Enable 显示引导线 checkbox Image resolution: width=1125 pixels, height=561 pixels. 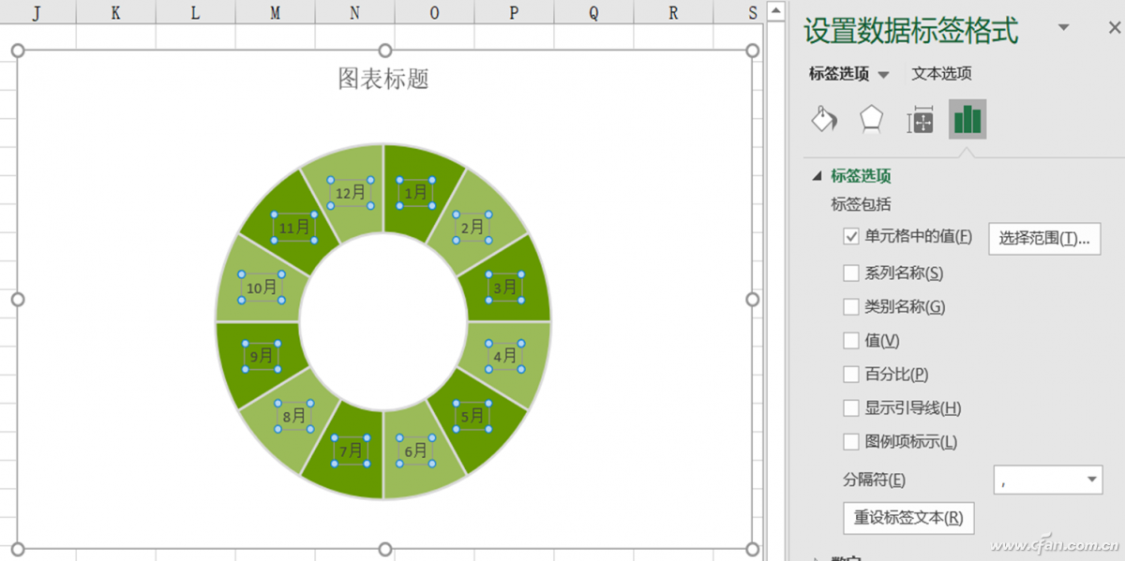[x=851, y=408]
